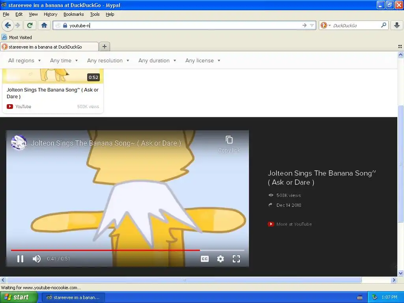
Task: Open the player settings gear
Action: 220,259
